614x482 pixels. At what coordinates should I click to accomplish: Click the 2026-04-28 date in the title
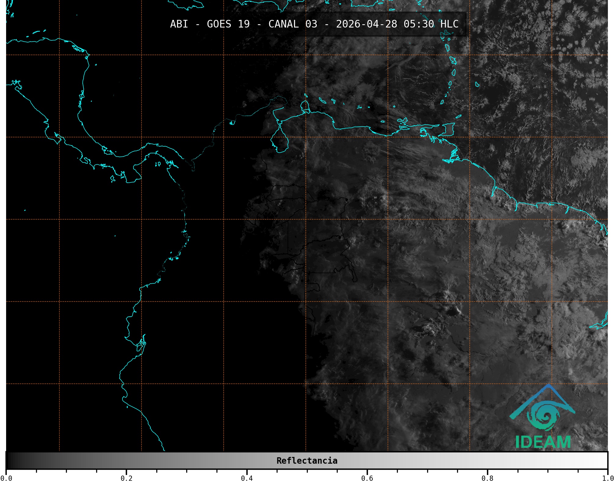coord(366,24)
